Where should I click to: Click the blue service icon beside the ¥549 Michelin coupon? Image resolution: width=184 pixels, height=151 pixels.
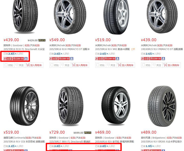point(72,58)
